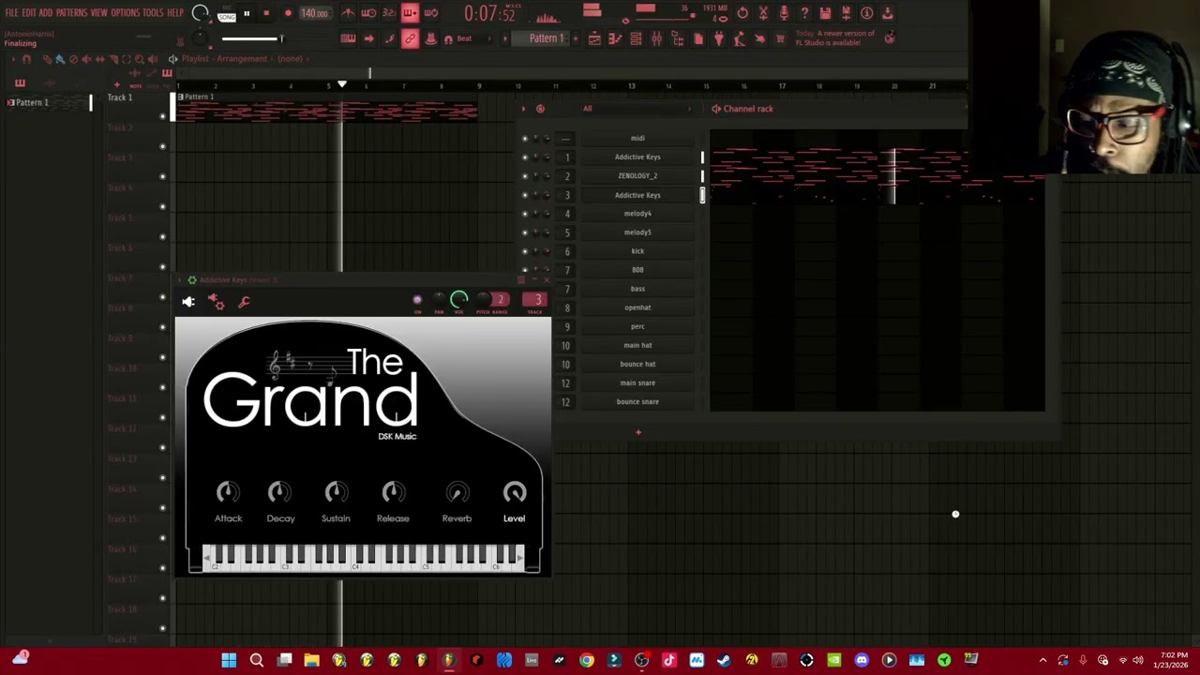Click the microphone recording icon
This screenshot has height=675, width=1200.
click(x=784, y=13)
